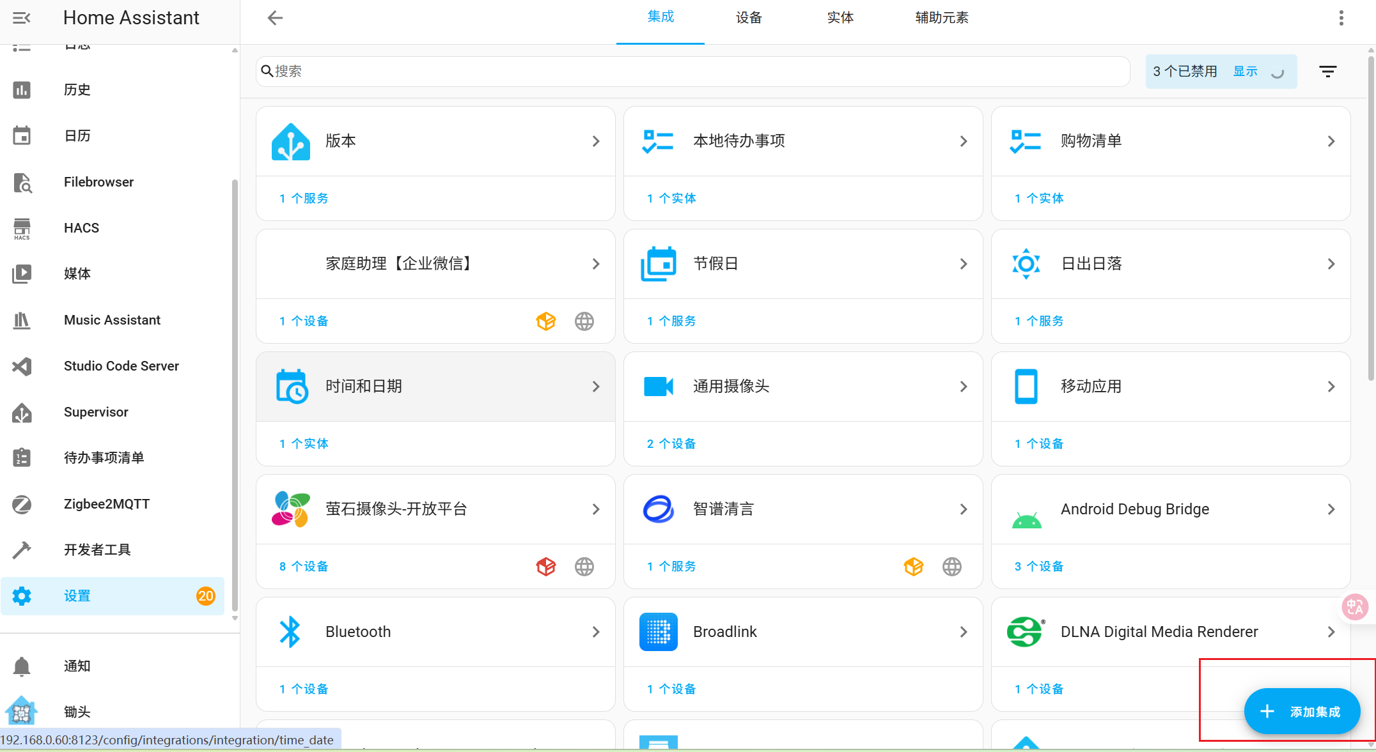Click the 日出日落 sun icon

click(1026, 264)
